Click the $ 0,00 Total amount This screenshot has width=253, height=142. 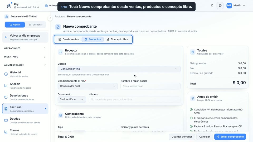pyautogui.click(x=239, y=83)
